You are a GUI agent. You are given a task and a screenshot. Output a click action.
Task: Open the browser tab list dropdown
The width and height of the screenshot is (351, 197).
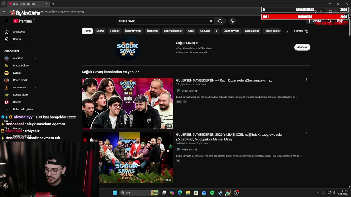[4, 4]
